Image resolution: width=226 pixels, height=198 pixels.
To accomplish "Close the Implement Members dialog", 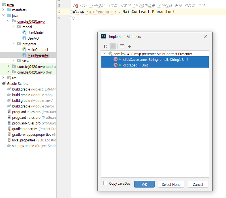I will (x=206, y=36).
